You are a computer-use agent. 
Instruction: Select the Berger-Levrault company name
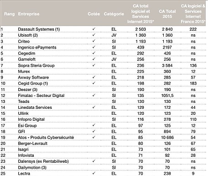pyautogui.click(x=33, y=144)
